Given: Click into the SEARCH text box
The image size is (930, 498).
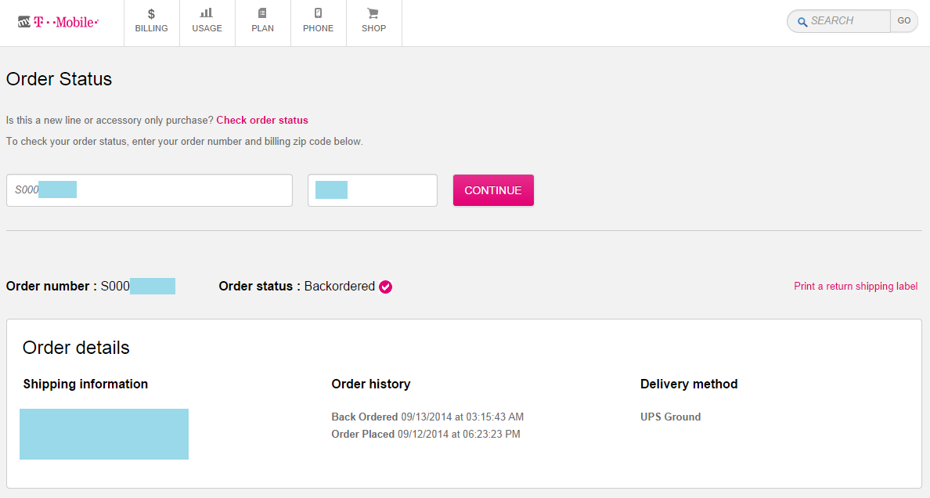Looking at the screenshot, I should [847, 21].
